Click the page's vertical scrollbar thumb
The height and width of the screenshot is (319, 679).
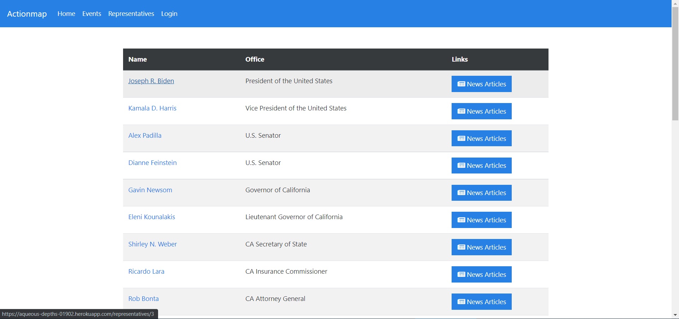click(675, 64)
